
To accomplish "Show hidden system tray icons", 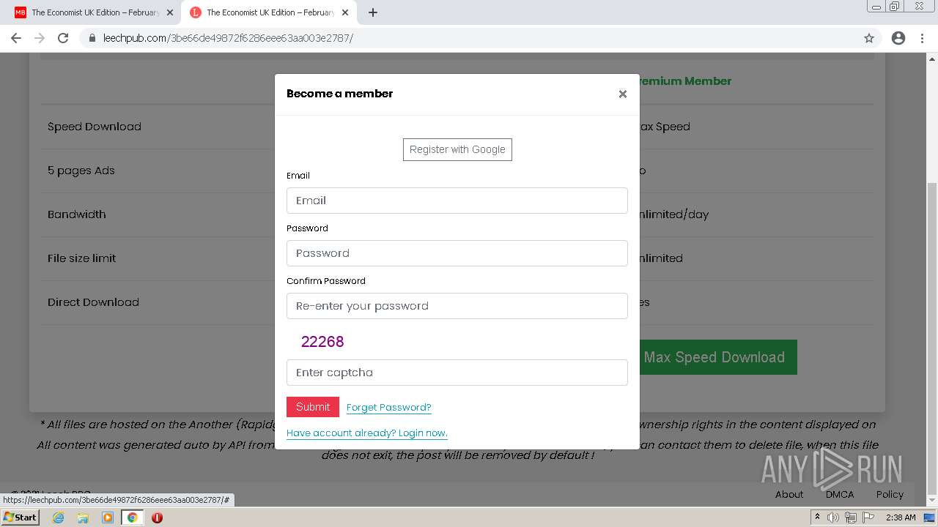I will coord(817,517).
